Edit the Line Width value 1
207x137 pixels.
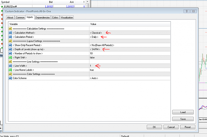click(90, 66)
